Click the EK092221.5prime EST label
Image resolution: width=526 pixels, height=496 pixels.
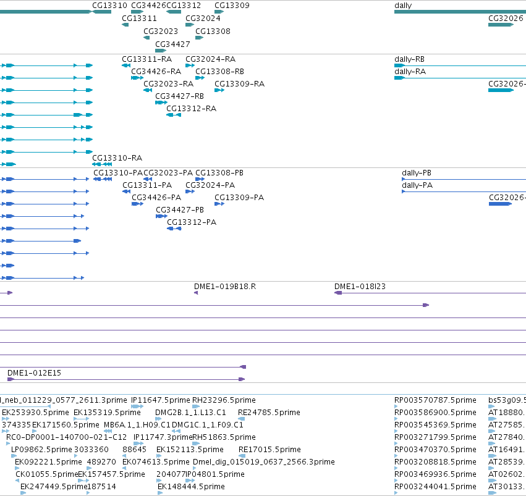48,462
